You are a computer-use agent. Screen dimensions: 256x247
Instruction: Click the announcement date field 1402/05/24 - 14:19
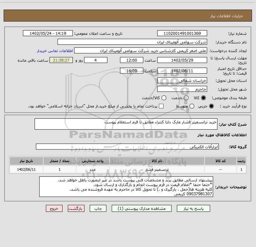[x=48, y=33]
